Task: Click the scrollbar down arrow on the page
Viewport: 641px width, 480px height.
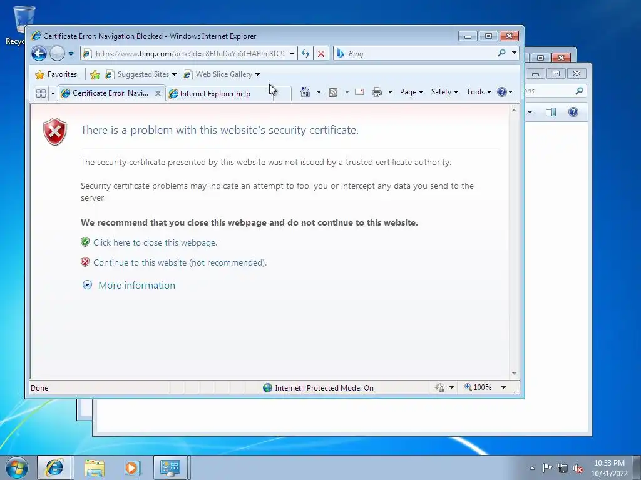Action: pos(514,374)
